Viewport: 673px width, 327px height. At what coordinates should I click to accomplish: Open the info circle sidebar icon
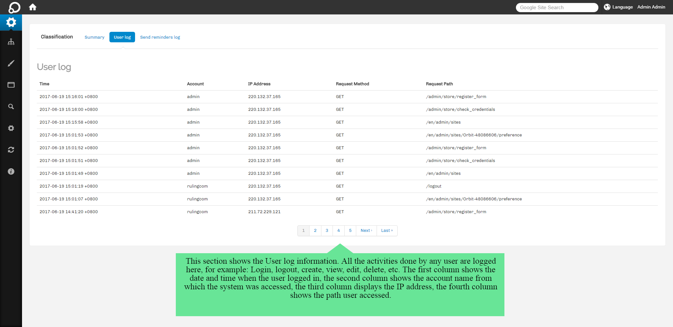(x=11, y=172)
